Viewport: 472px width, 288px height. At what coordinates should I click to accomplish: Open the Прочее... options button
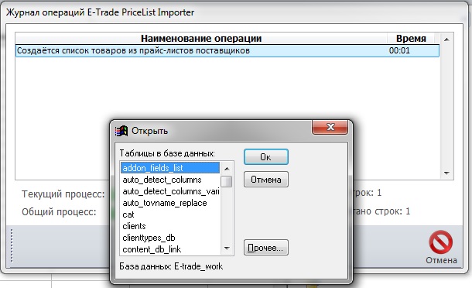click(266, 248)
